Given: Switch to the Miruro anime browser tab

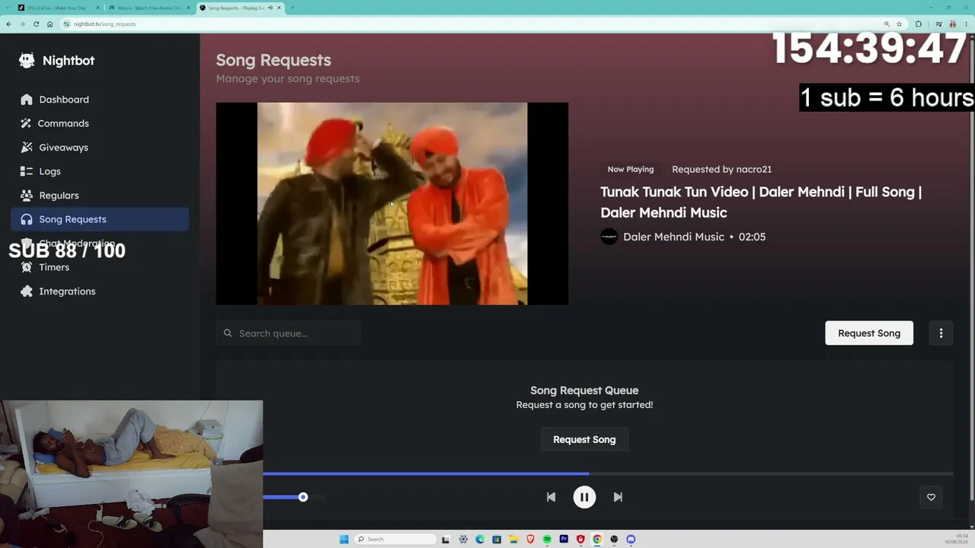Looking at the screenshot, I should [x=149, y=8].
